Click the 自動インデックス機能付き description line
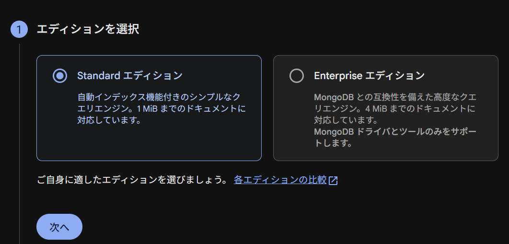 point(158,97)
